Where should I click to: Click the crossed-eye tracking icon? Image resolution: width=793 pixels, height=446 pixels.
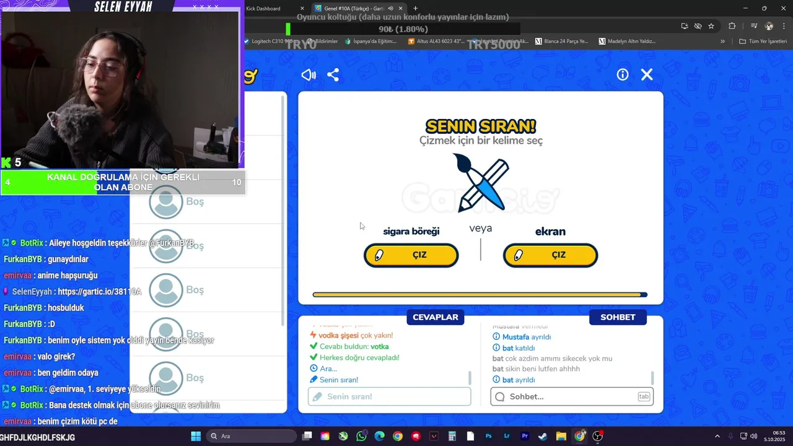[x=698, y=26]
